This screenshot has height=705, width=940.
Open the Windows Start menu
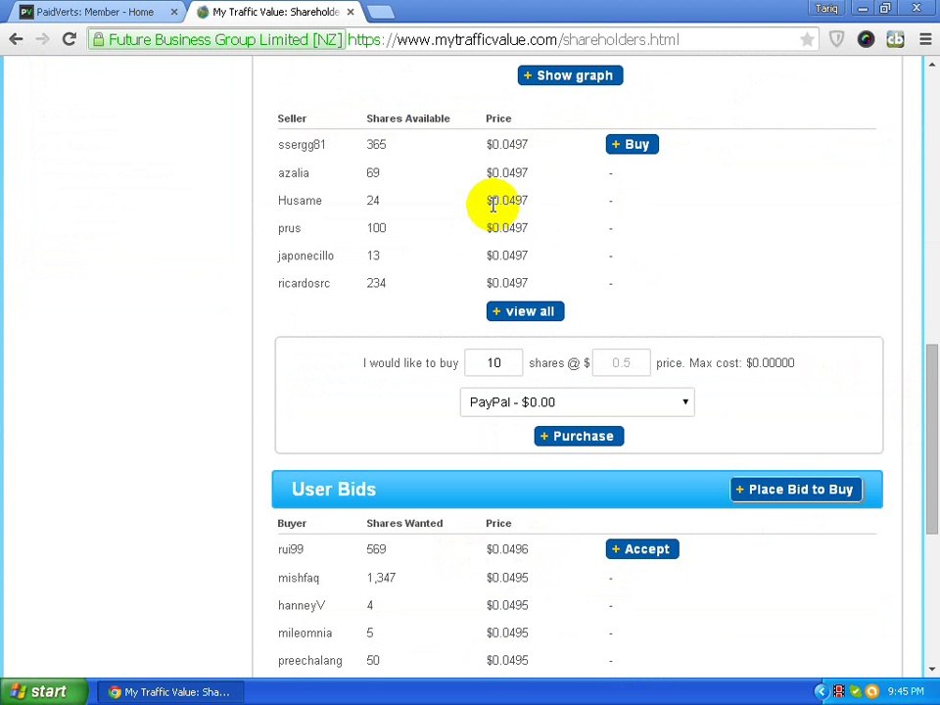click(43, 692)
